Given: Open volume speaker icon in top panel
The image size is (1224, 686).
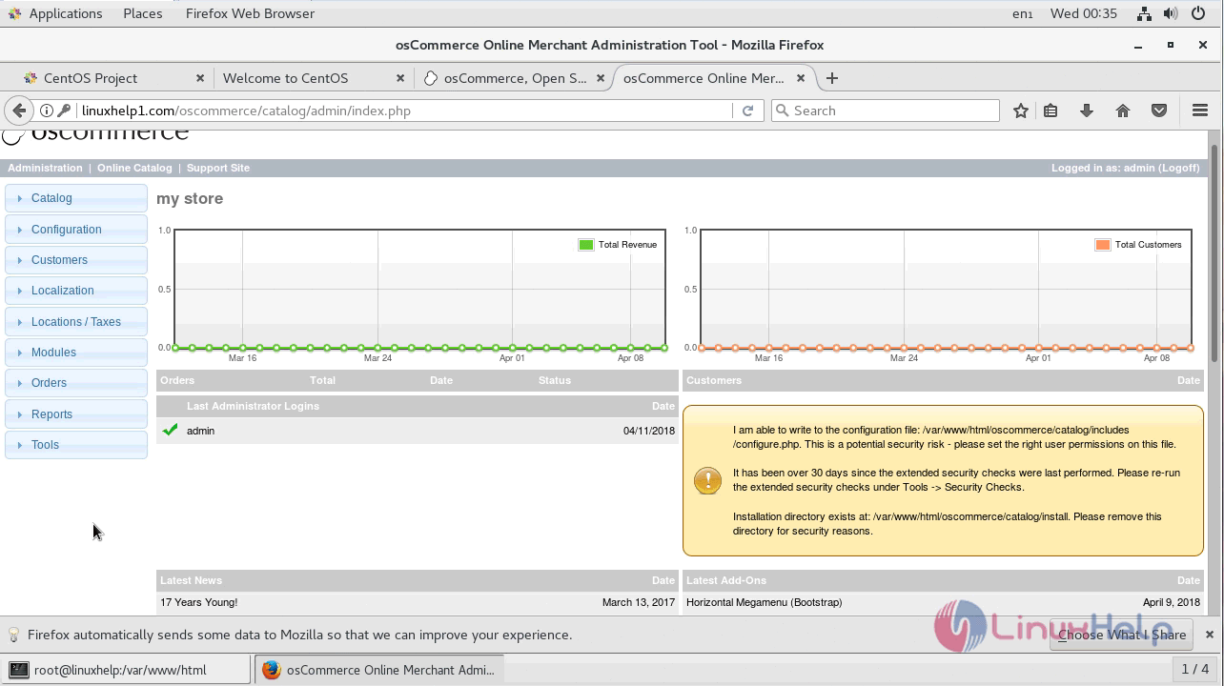Looking at the screenshot, I should tap(1171, 13).
